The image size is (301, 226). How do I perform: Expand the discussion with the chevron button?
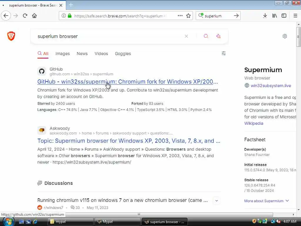coord(217,201)
